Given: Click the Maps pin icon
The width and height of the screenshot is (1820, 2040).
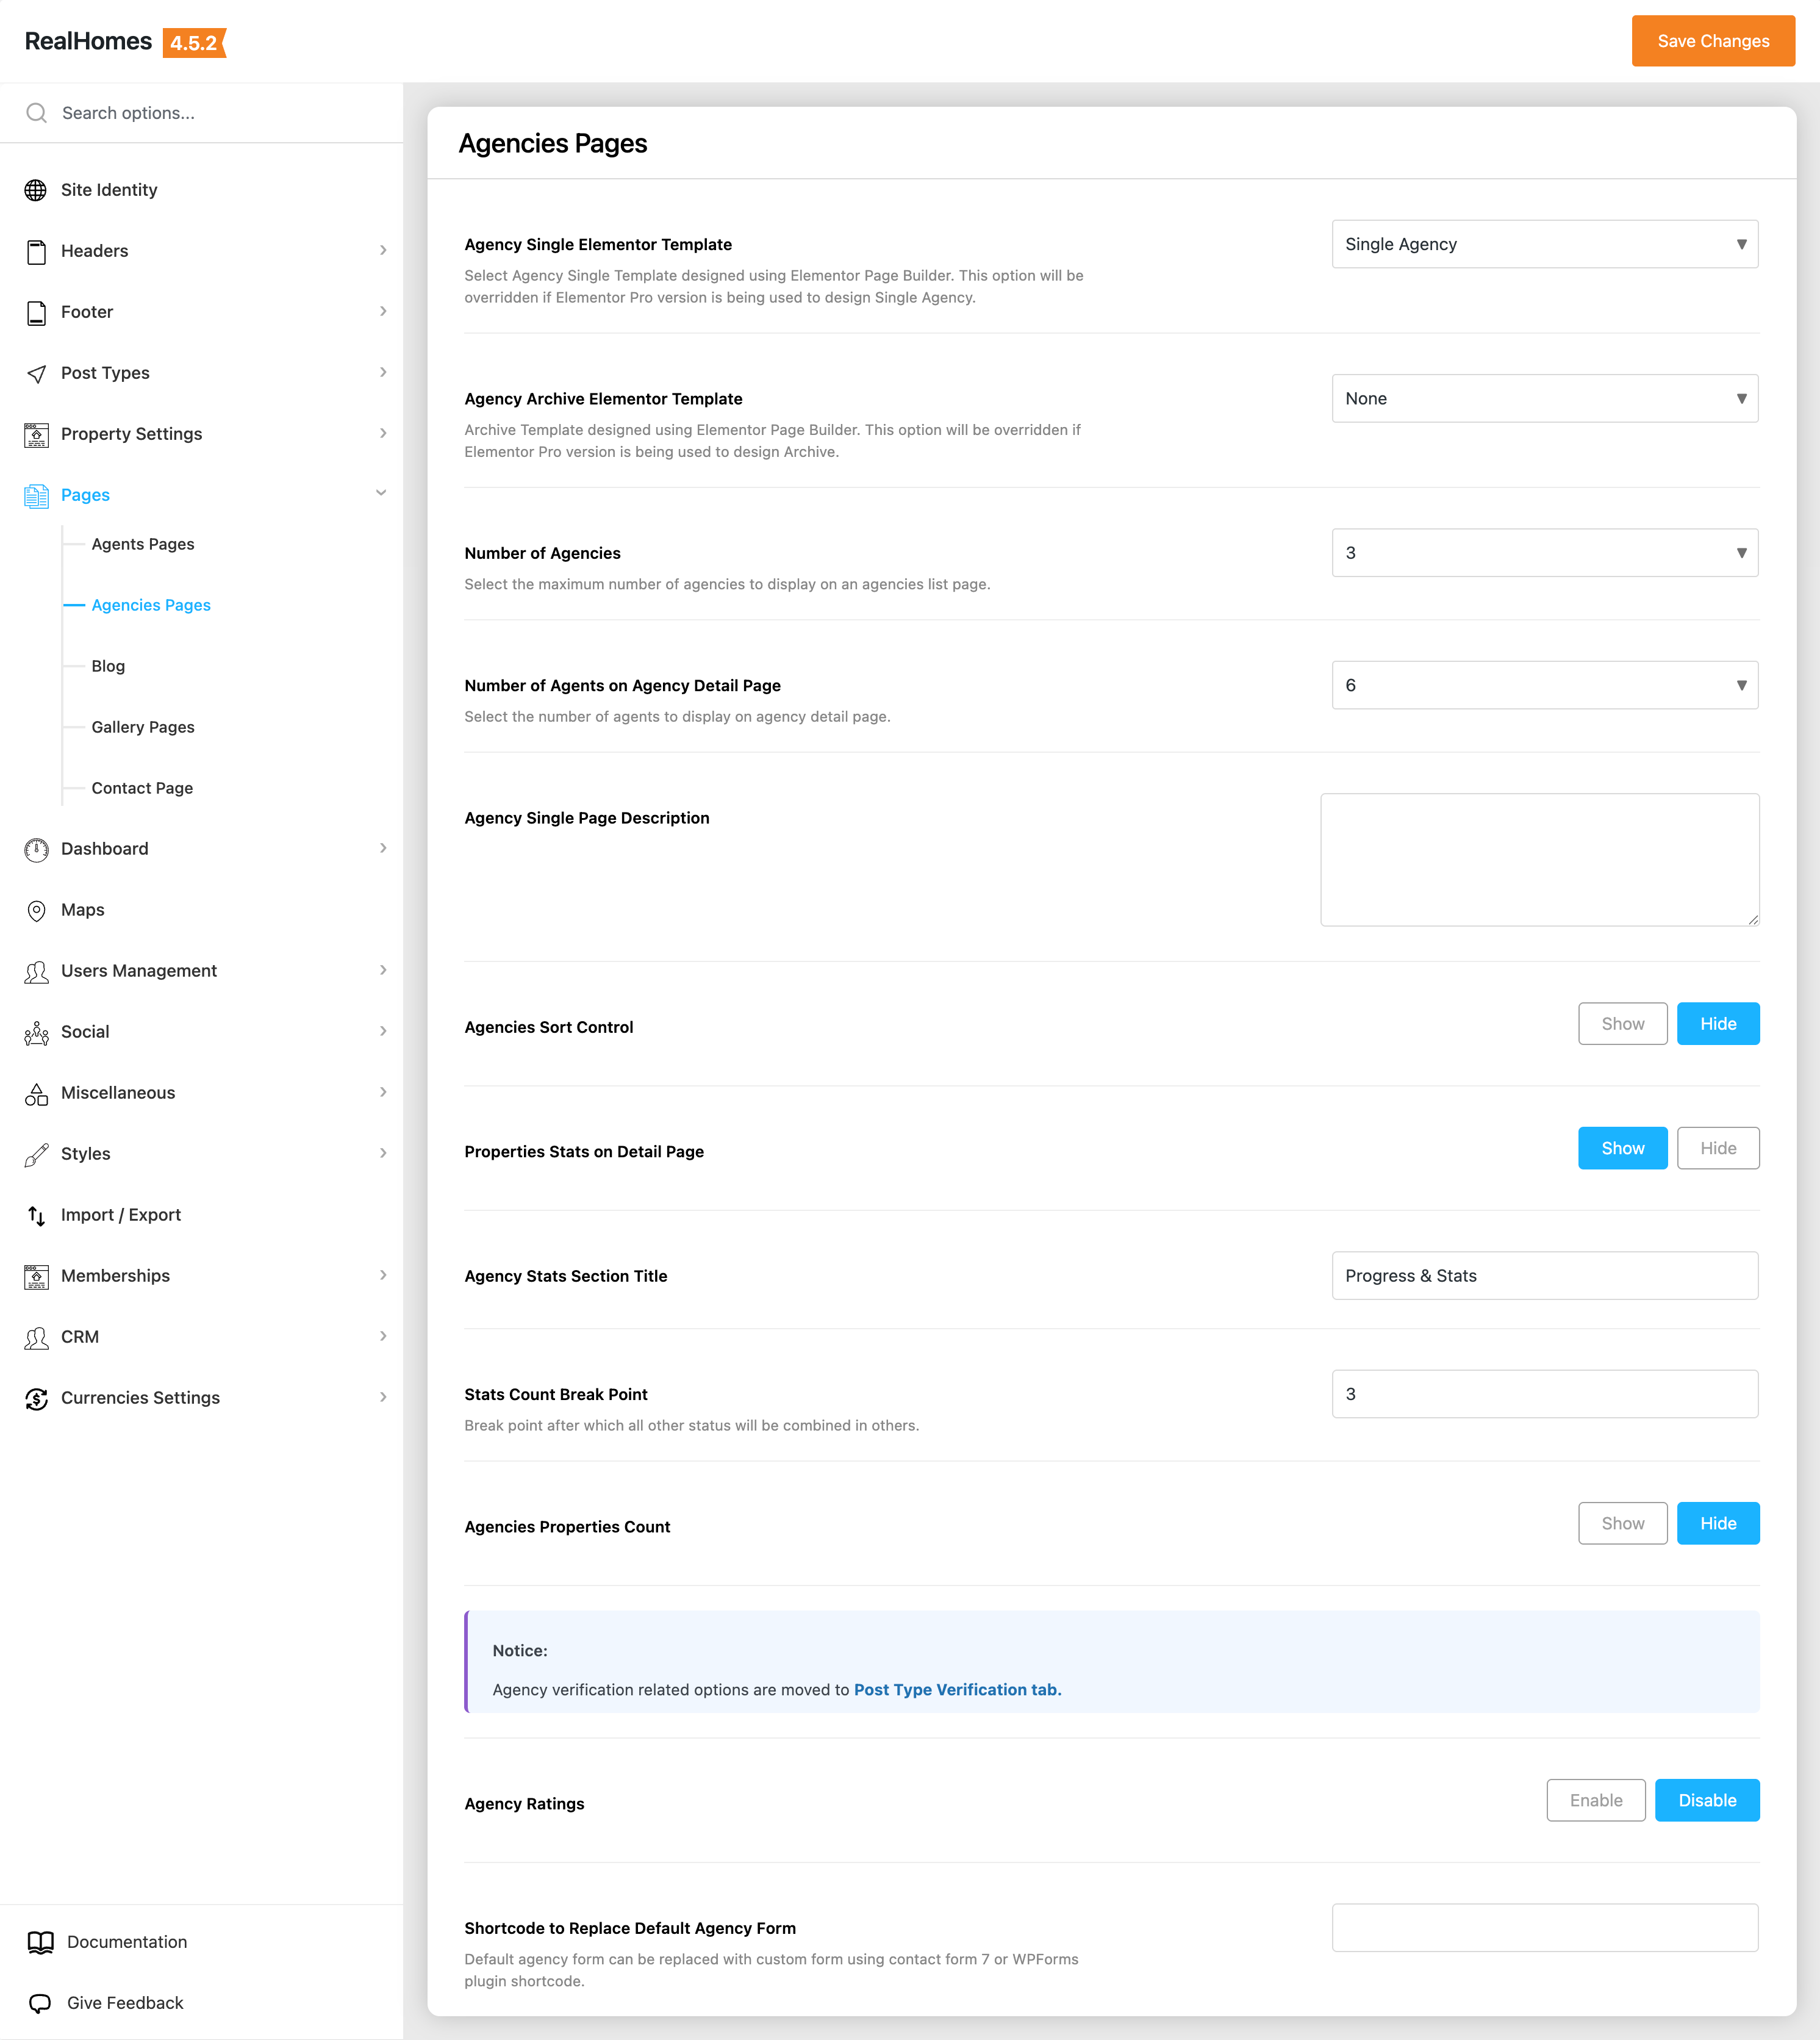Looking at the screenshot, I should pos(36,910).
